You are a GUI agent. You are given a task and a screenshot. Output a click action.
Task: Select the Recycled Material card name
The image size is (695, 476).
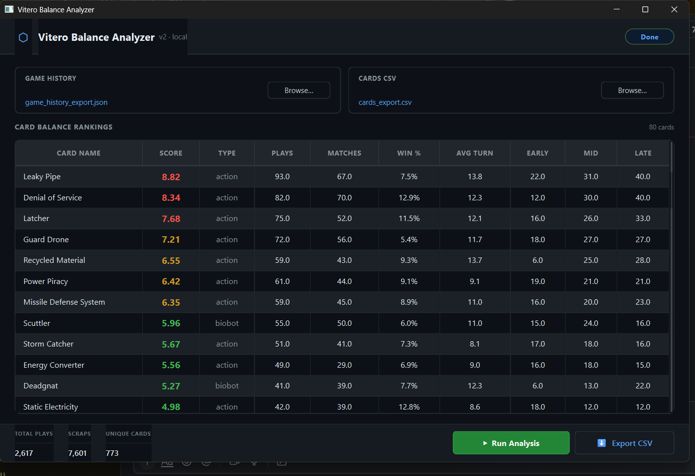54,260
